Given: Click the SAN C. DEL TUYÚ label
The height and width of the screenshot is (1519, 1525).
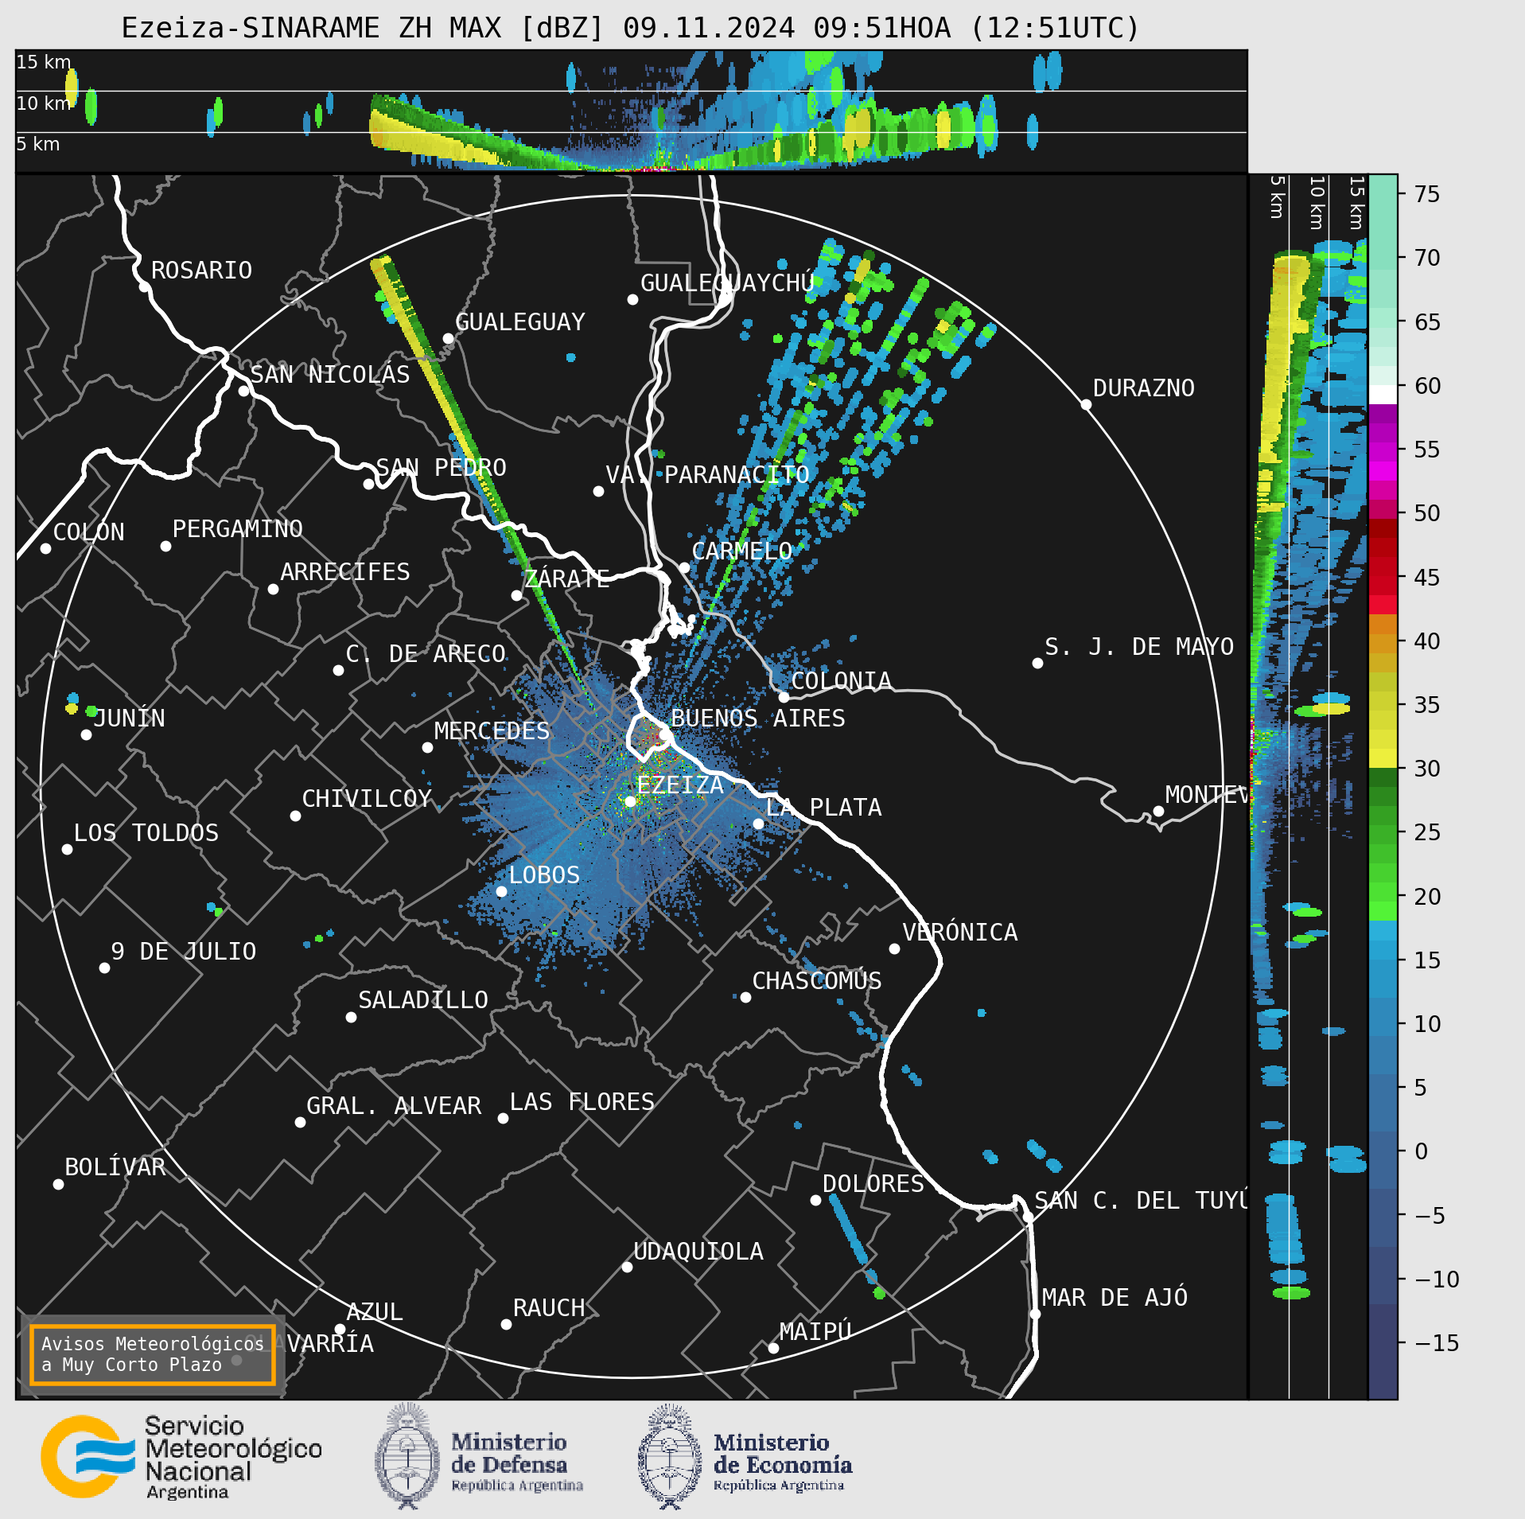Looking at the screenshot, I should tap(1141, 1200).
